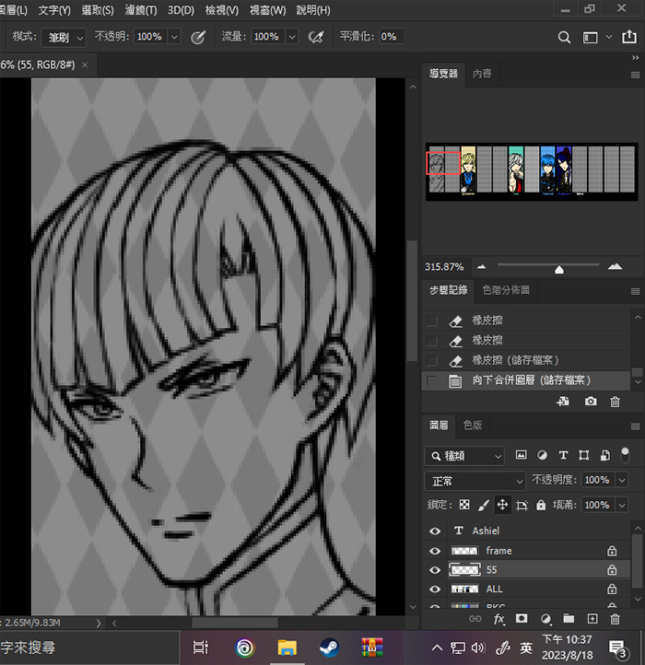
Task: Expand workspace switcher chevron
Action: pos(609,37)
